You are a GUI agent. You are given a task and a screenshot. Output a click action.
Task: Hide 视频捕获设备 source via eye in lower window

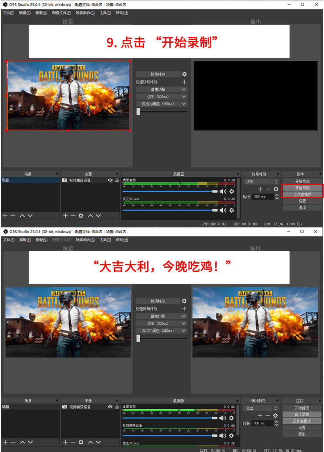[x=110, y=407]
